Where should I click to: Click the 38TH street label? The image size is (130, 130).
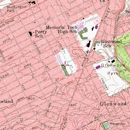[x=21, y=99]
